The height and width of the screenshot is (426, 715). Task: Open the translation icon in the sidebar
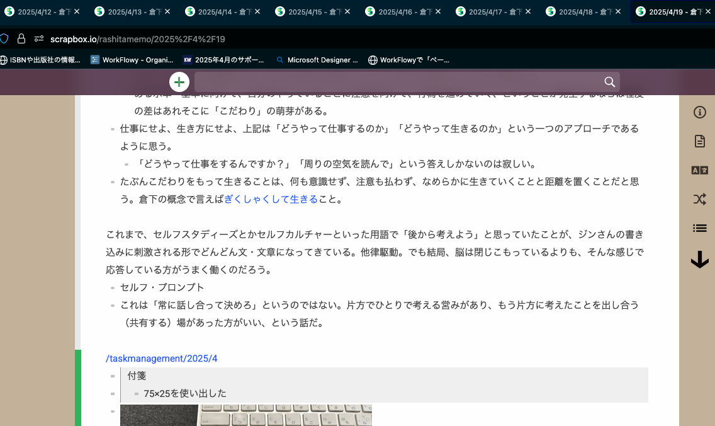click(x=699, y=170)
